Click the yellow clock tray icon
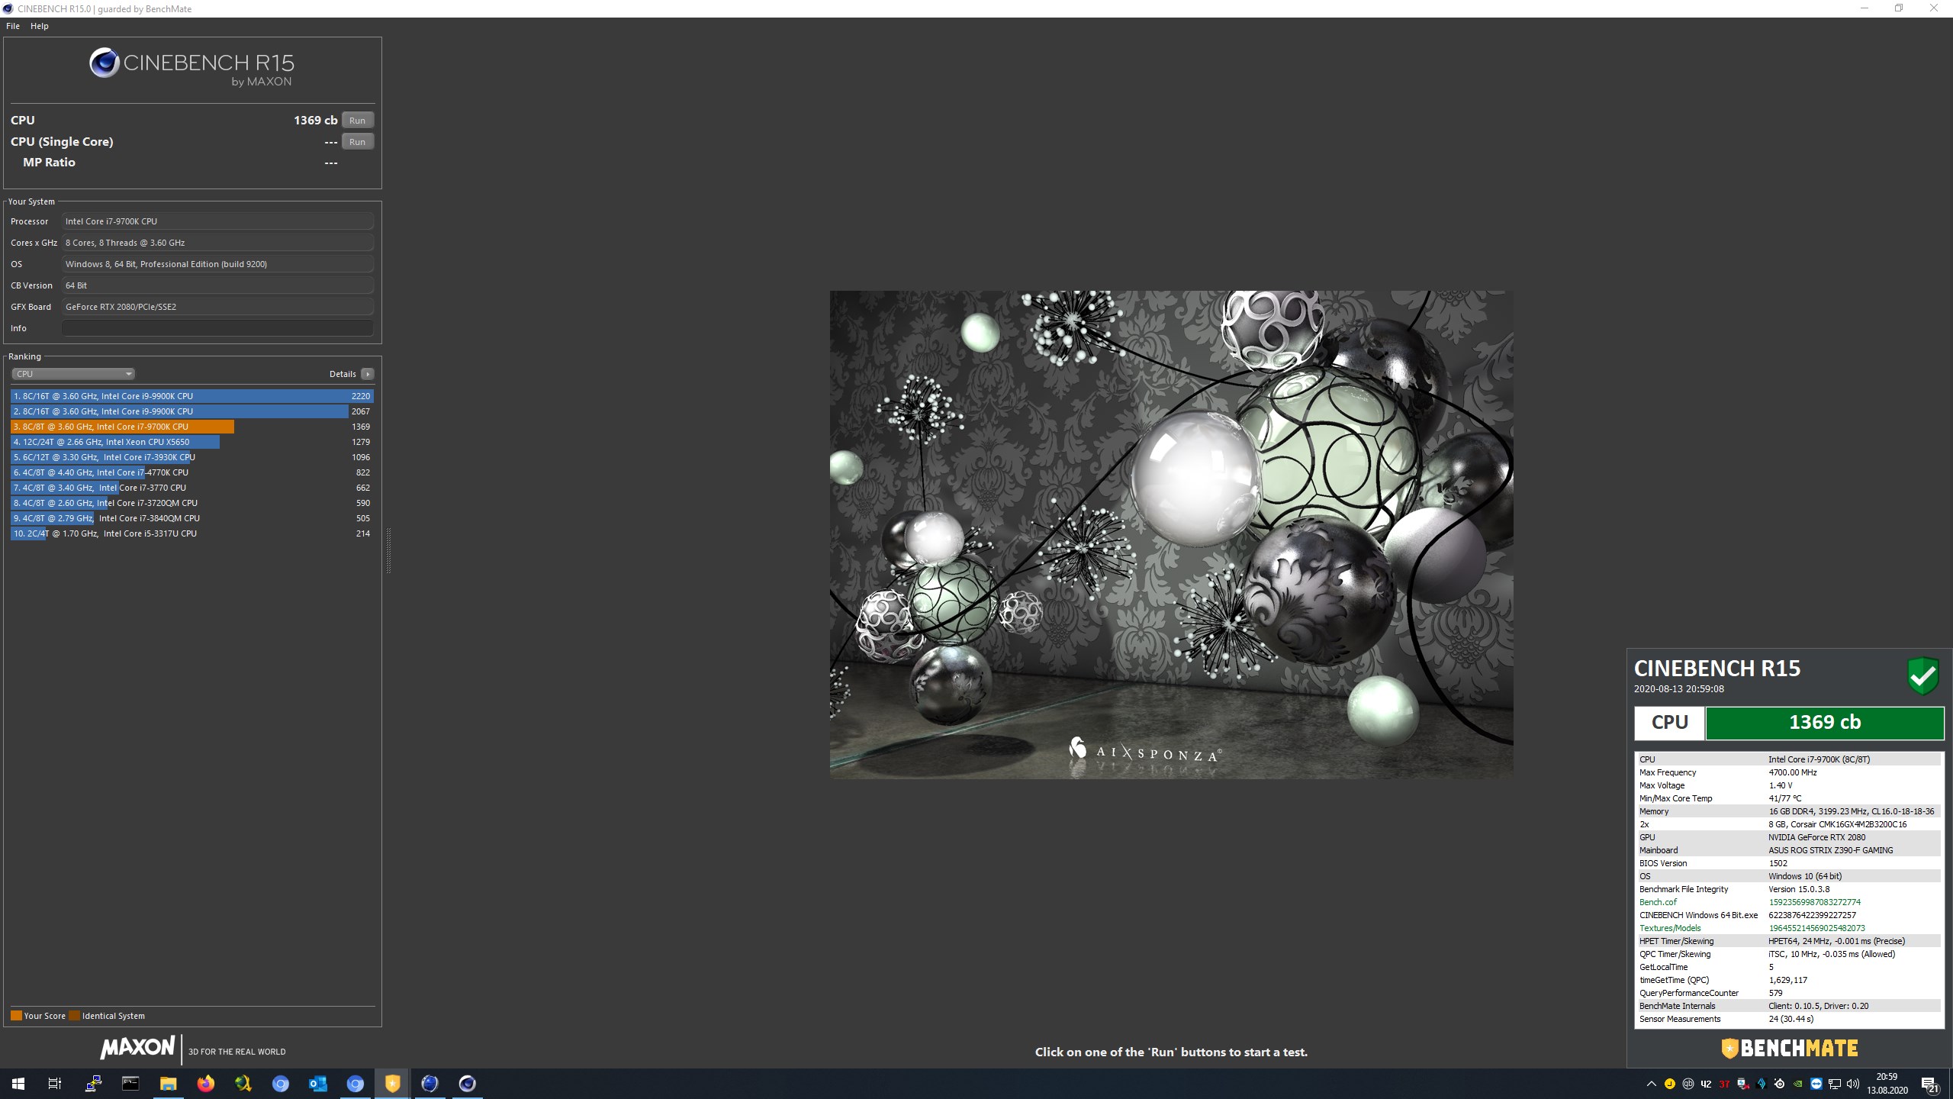This screenshot has width=1953, height=1099. pyautogui.click(x=1670, y=1084)
